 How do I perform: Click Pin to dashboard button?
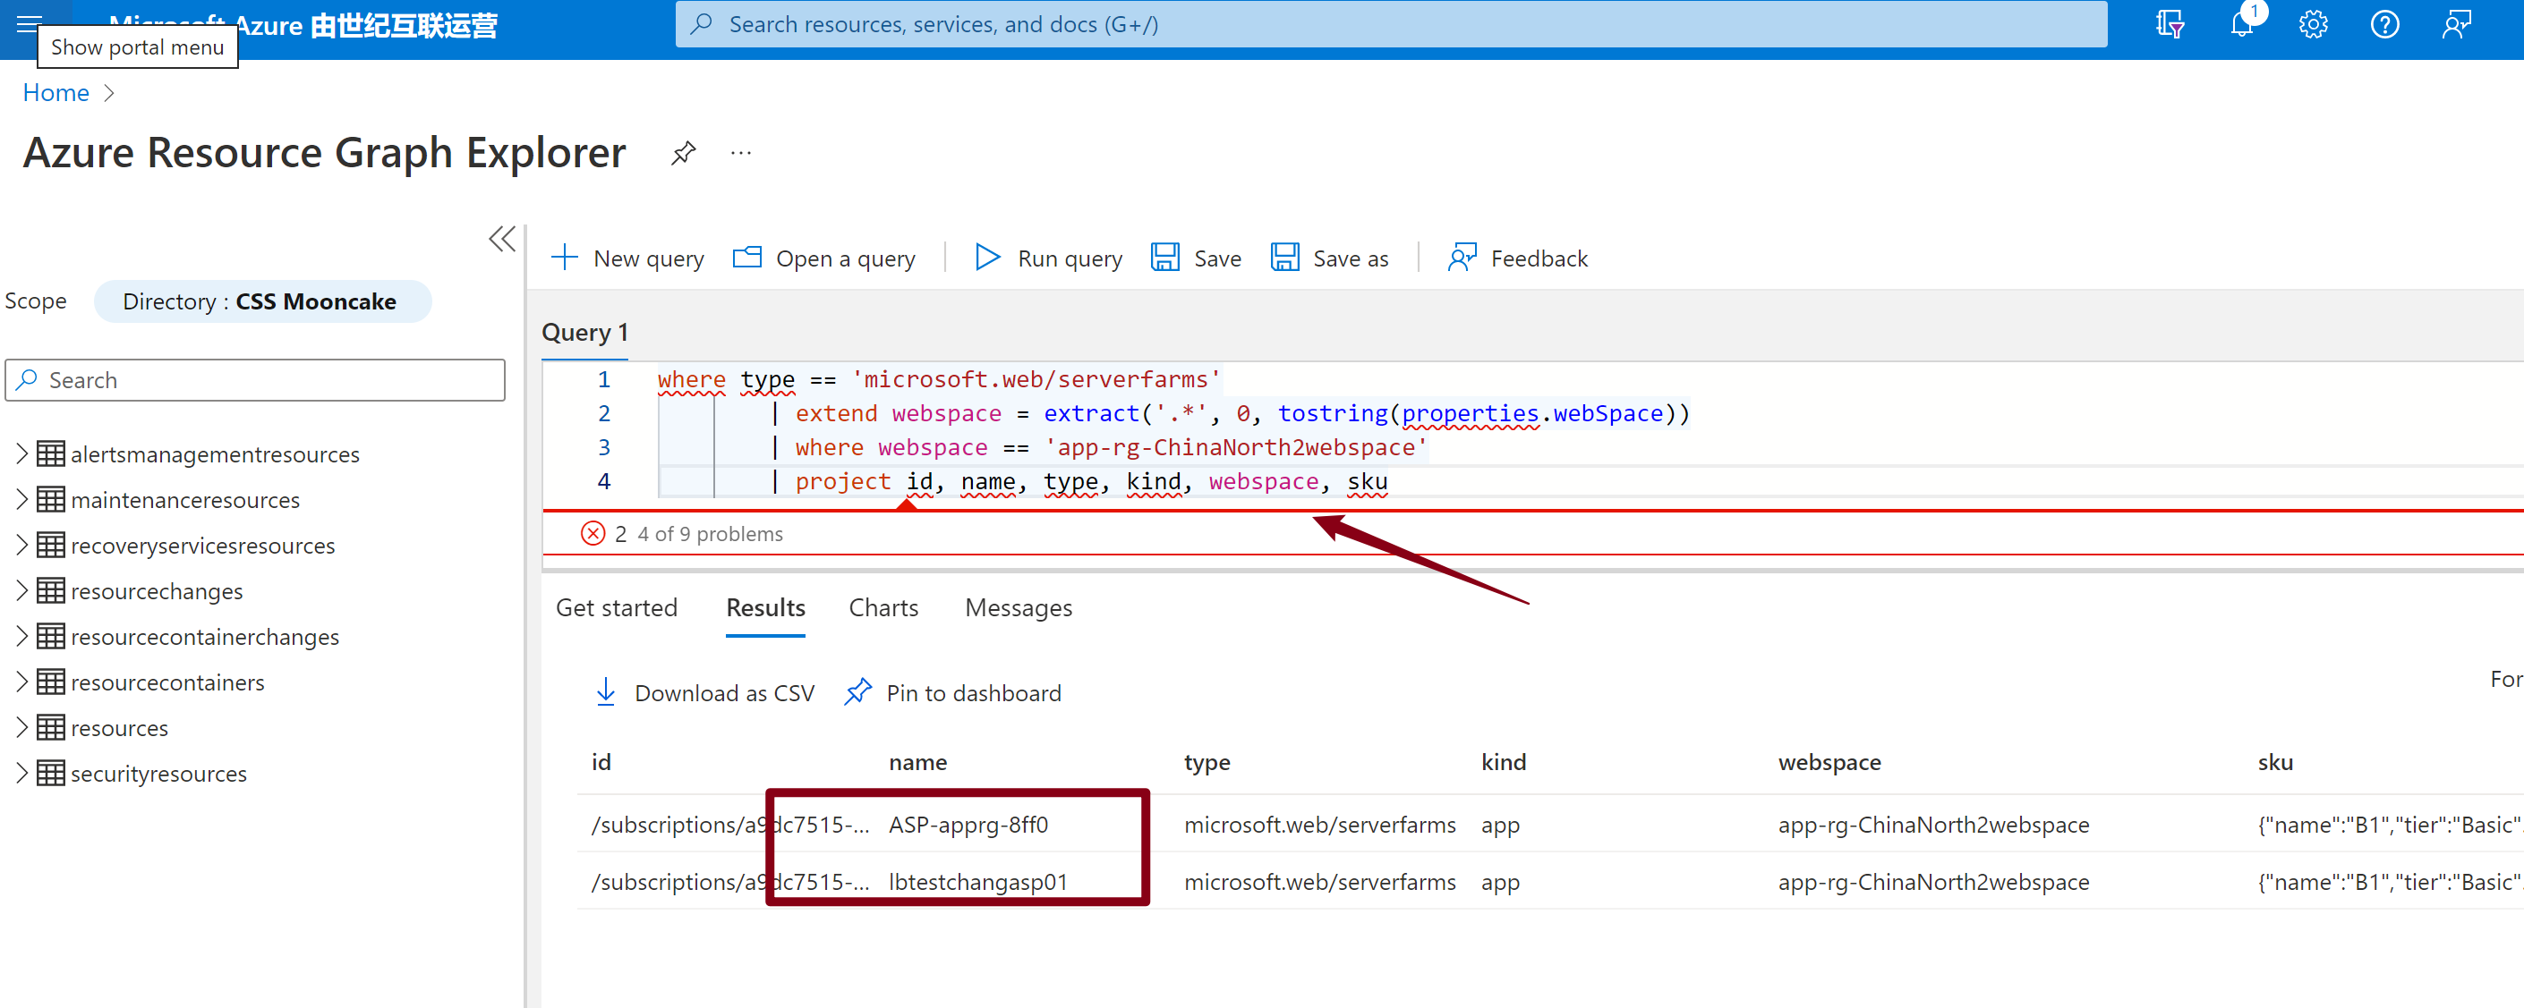954,692
